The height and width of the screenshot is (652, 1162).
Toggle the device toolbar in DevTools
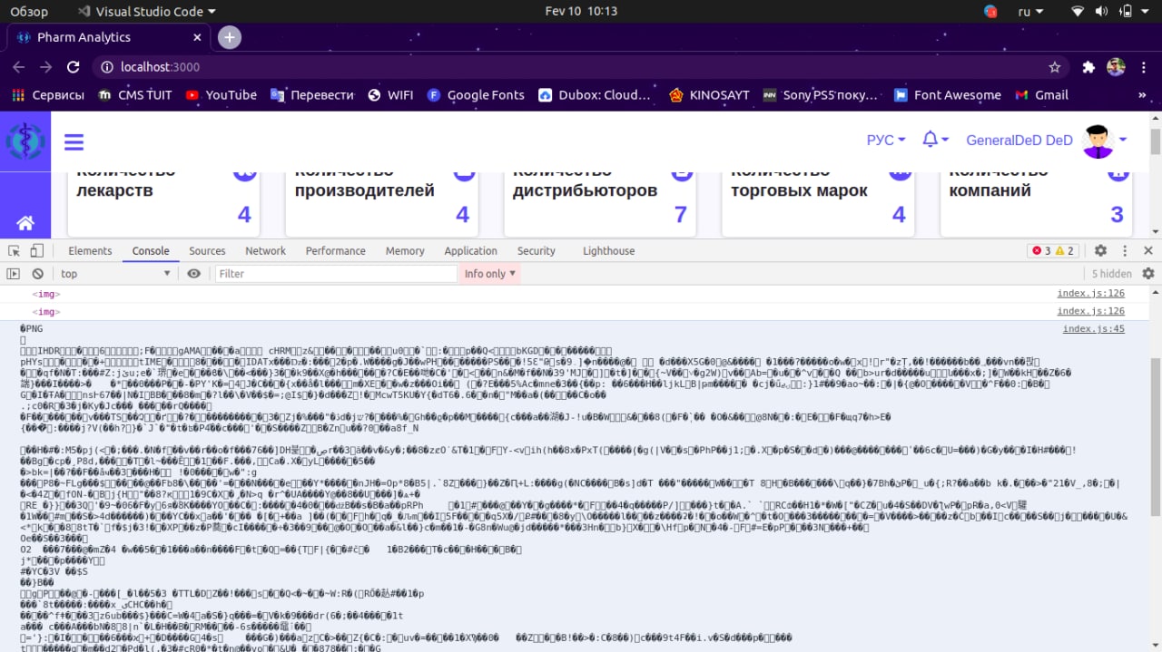point(36,251)
